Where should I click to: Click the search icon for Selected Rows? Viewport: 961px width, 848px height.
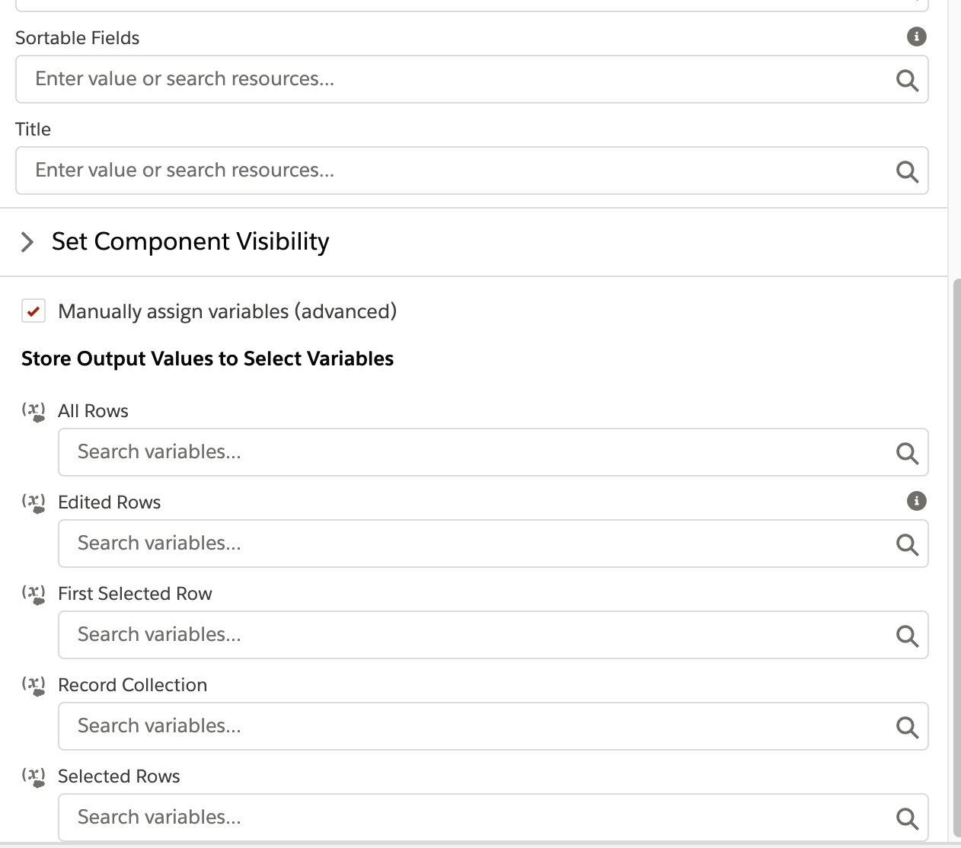907,818
